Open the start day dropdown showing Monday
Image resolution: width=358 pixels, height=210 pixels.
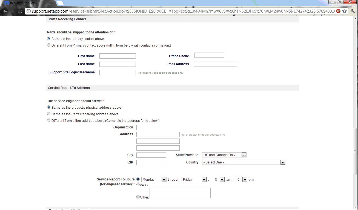click(154, 180)
